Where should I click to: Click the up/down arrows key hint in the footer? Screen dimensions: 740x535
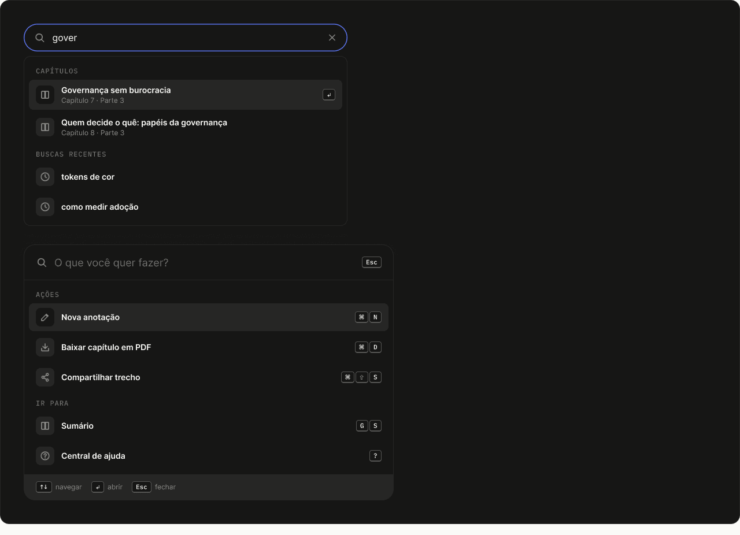44,487
